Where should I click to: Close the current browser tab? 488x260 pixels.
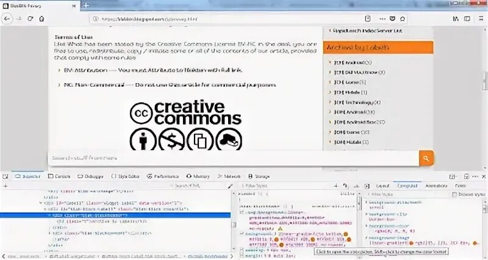(74, 6)
